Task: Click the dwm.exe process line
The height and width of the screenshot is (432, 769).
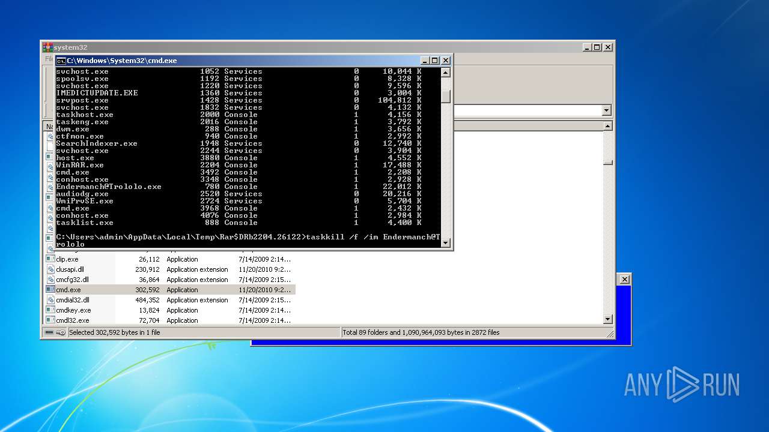Action: click(239, 129)
